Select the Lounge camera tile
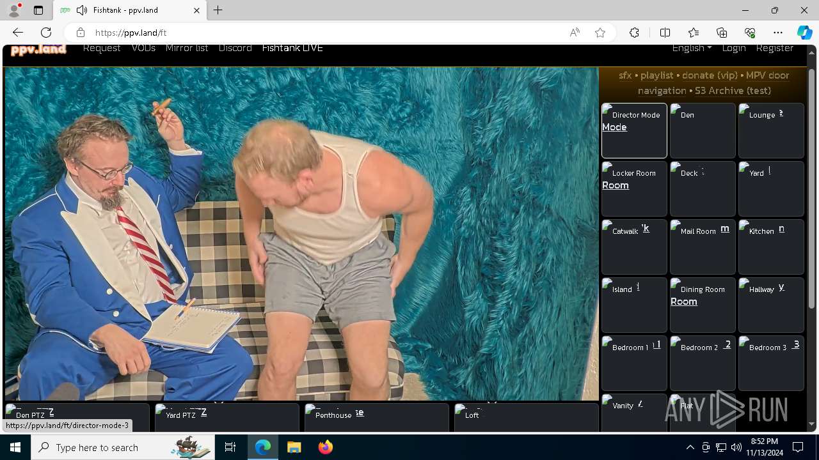 coord(771,130)
